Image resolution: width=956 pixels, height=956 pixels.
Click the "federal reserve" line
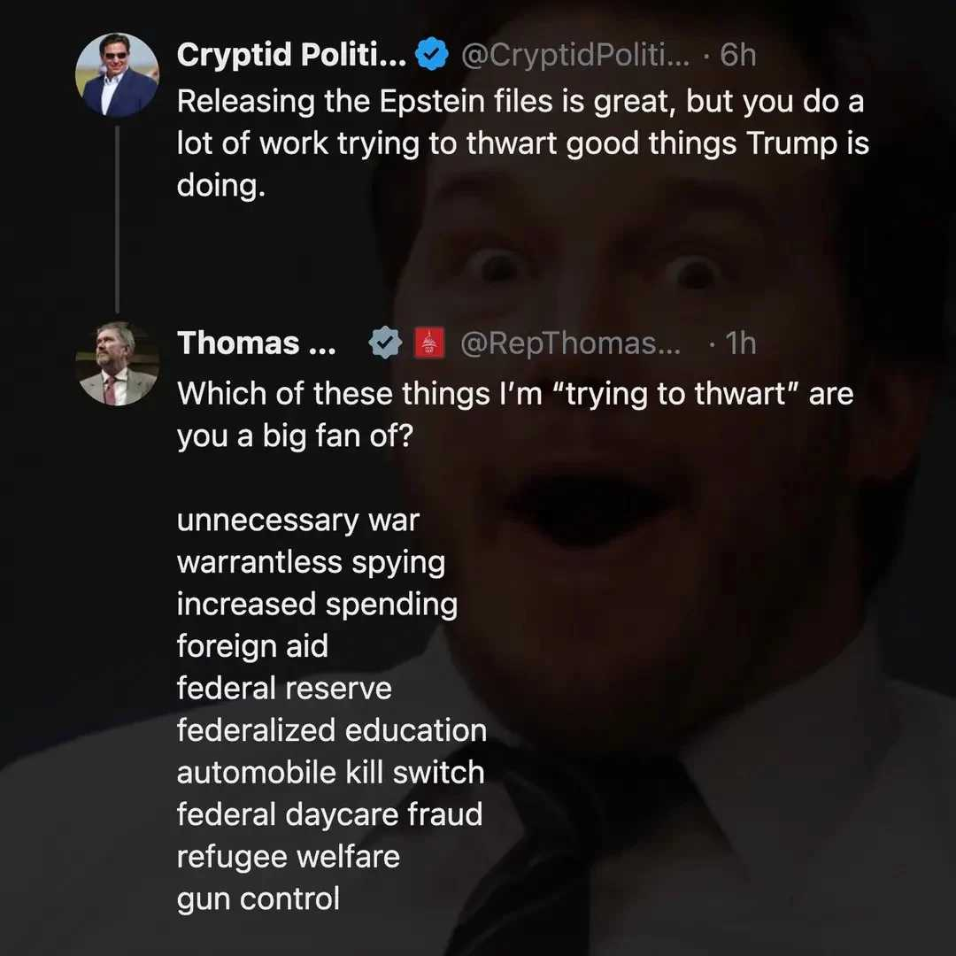(x=284, y=688)
